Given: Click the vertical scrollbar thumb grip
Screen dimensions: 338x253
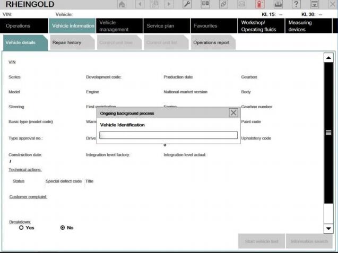Looking at the screenshot, I should pyautogui.click(x=328, y=133).
